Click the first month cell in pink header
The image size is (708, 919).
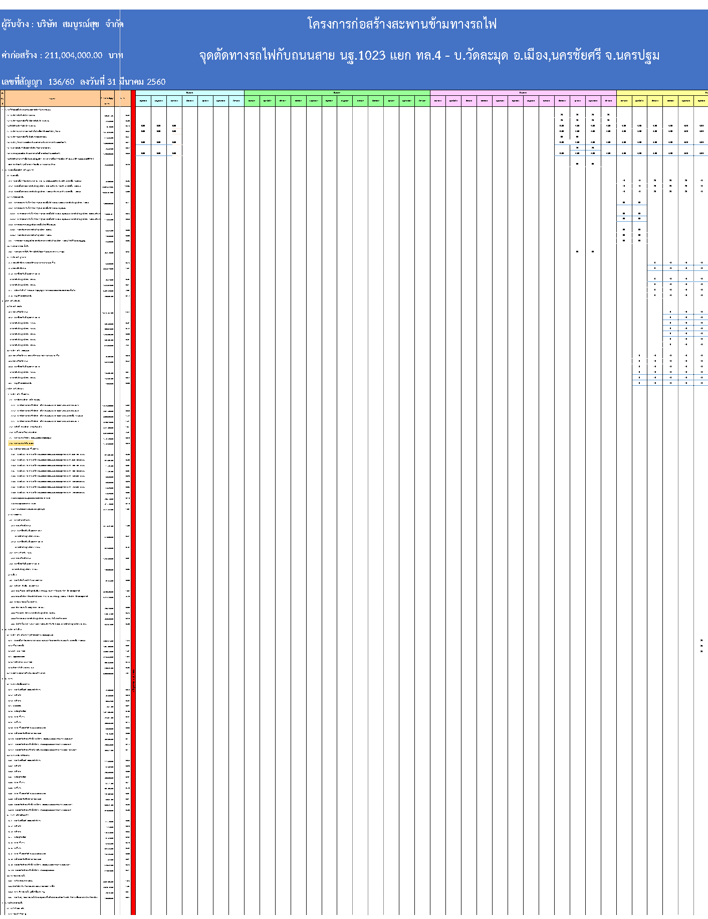point(438,101)
